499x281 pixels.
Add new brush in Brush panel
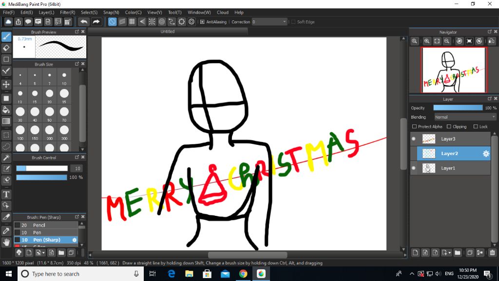[x=29, y=253]
